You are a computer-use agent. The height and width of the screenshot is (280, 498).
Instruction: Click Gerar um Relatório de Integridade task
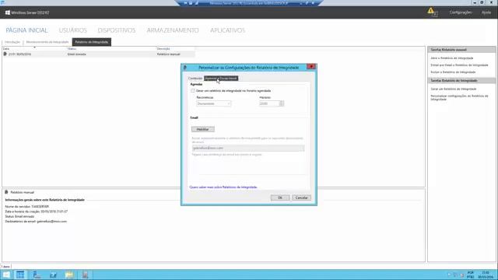(453, 89)
